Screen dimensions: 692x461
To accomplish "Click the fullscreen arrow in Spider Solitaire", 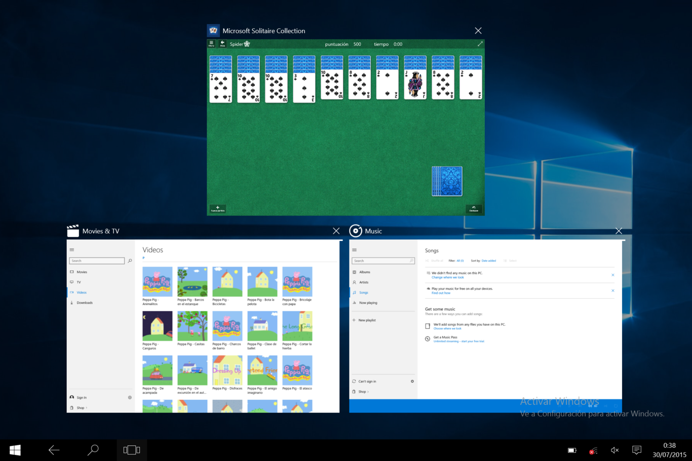I will point(480,44).
